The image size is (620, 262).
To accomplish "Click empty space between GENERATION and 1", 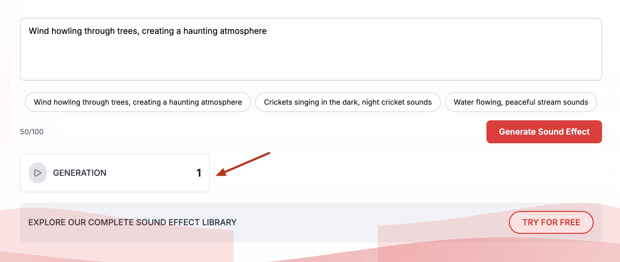I will [151, 173].
